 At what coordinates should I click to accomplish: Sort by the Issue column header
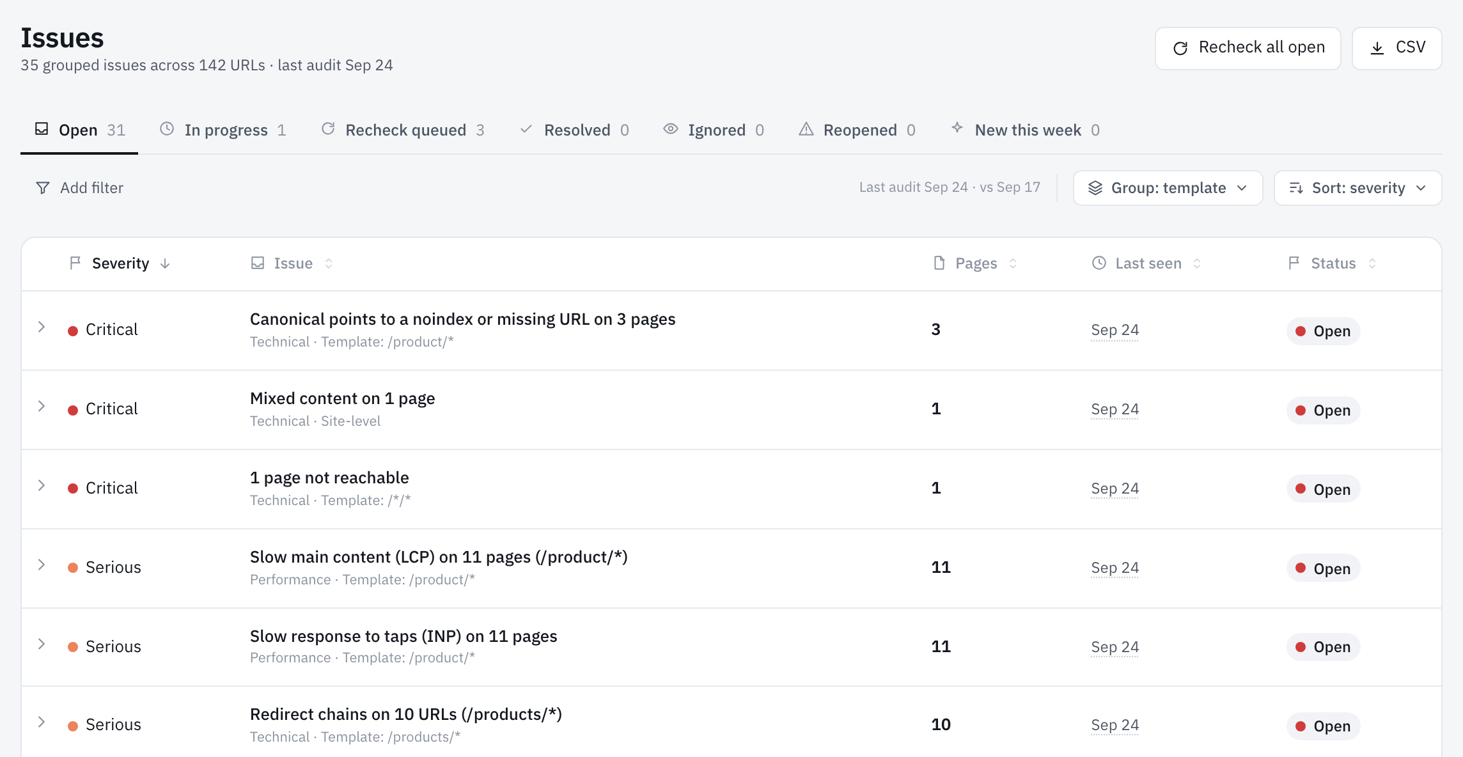coord(292,263)
